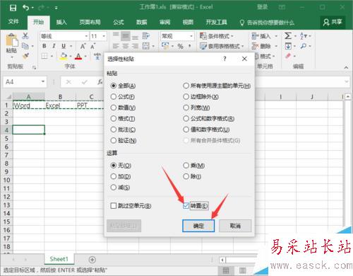This screenshot has width=353, height=276.
Task: Toggle Underline formatting
Action: pos(64,46)
